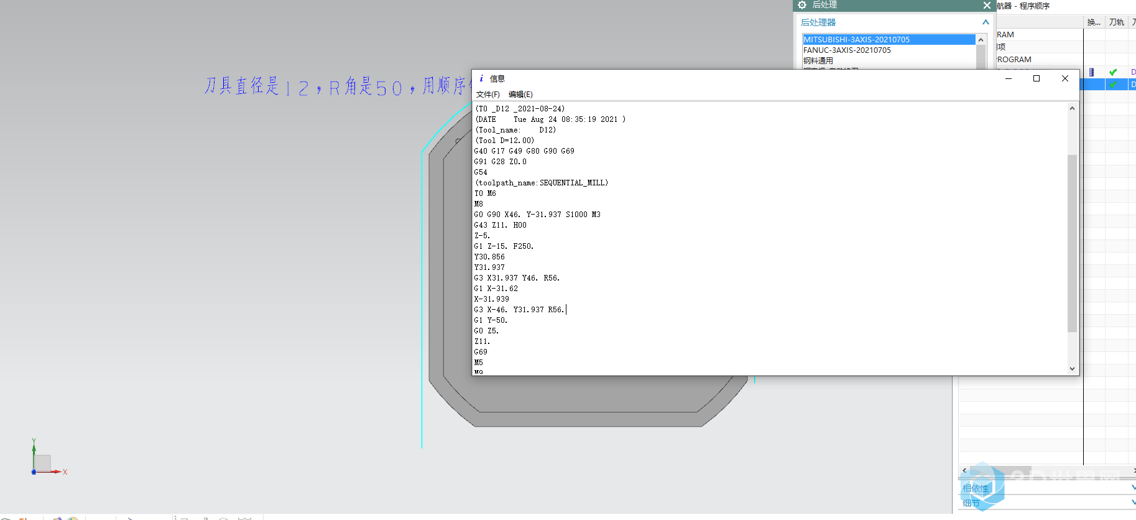Click scroll-up arrow in 信息 window

coord(1072,108)
